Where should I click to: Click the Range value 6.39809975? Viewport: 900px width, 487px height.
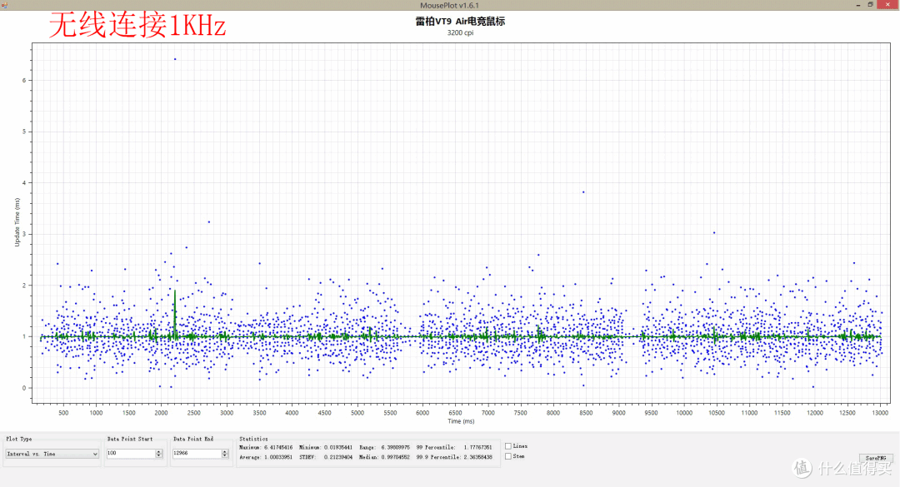point(396,447)
